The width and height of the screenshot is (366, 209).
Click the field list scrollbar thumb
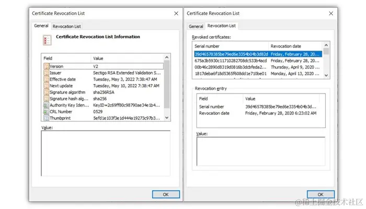tap(167, 84)
